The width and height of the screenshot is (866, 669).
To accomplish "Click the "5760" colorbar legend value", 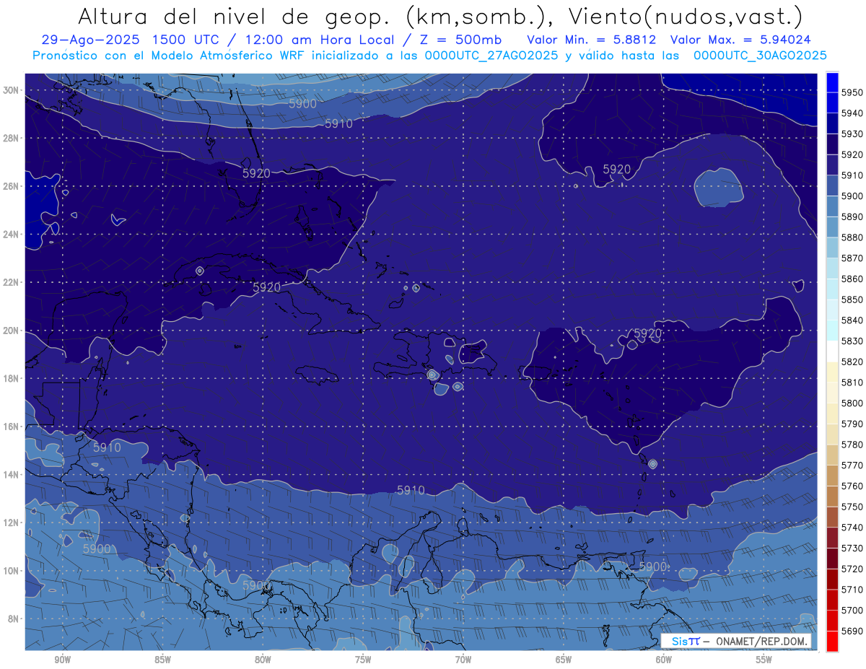I will tap(852, 486).
